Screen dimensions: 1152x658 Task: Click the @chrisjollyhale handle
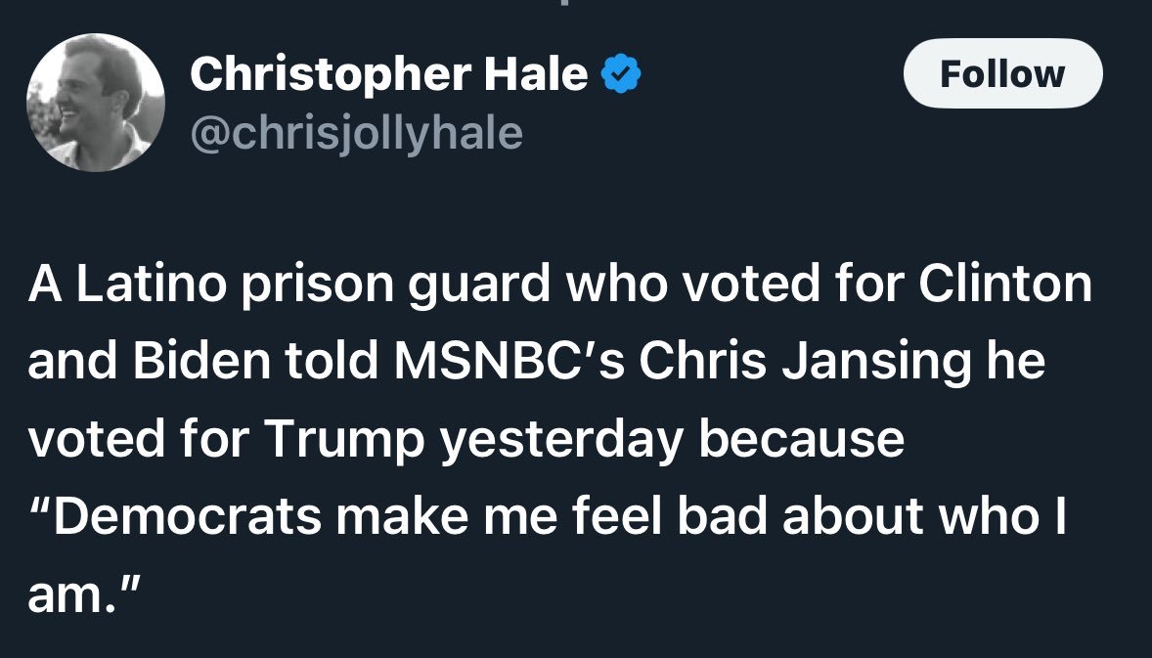tap(356, 133)
